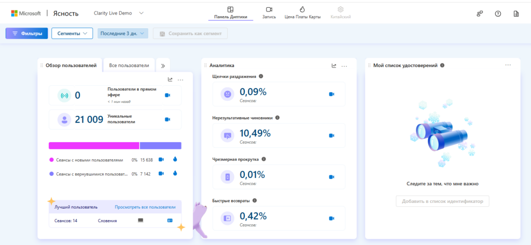View recordings of Сеансы с новыми пользователями

(161, 159)
